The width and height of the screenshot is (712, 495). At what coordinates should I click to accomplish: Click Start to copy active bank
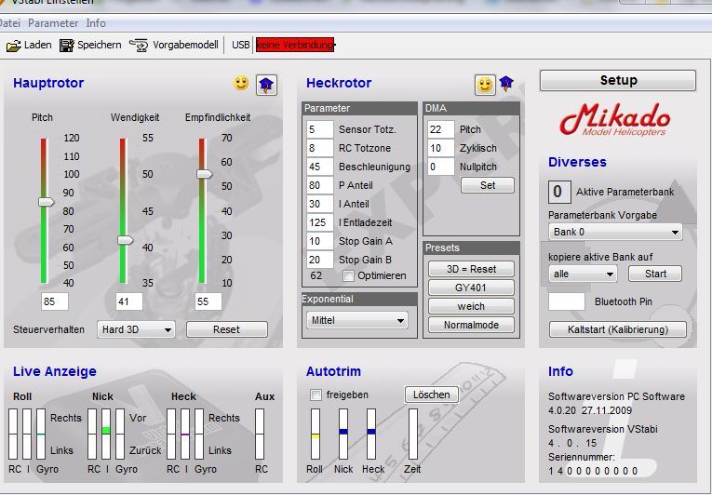tap(655, 274)
